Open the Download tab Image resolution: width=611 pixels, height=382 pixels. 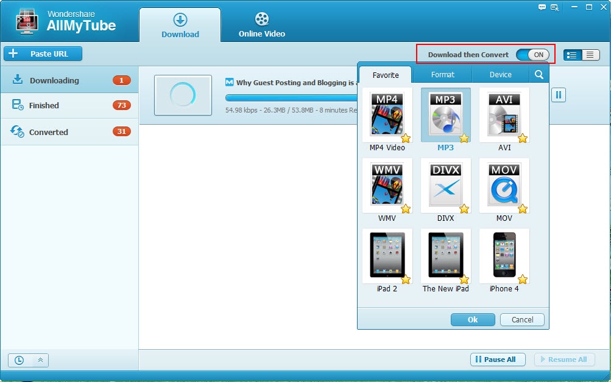(180, 26)
